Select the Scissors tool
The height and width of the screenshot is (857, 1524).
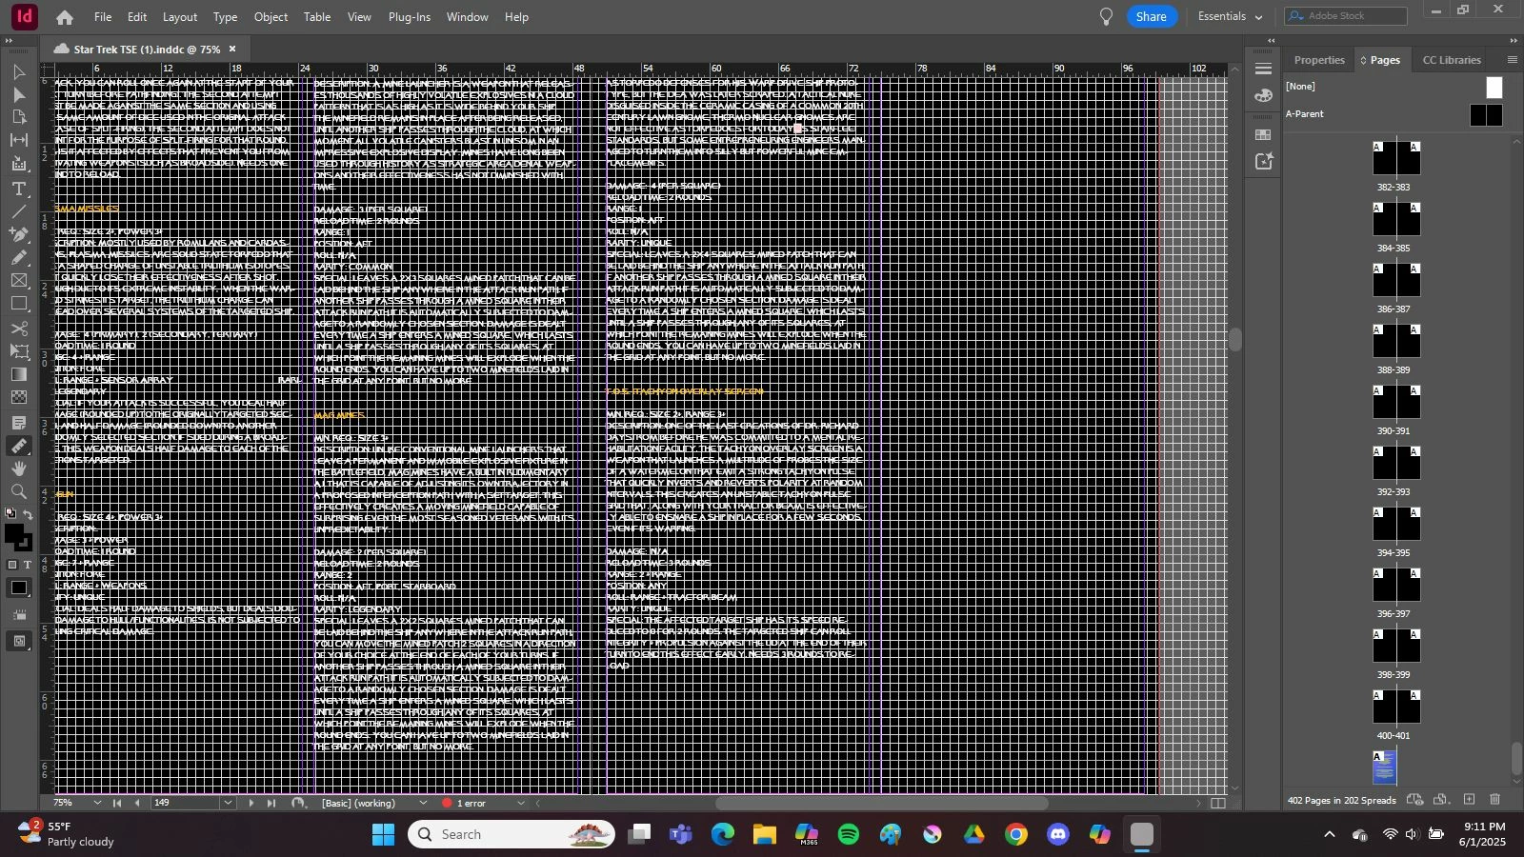tap(19, 329)
